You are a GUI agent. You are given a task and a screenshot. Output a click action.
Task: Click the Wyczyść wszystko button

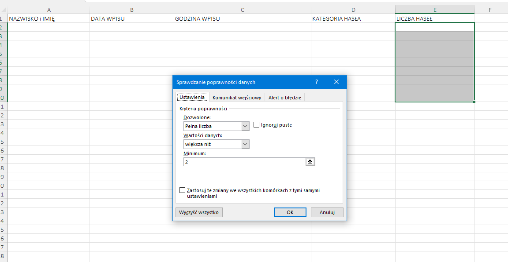pos(199,212)
